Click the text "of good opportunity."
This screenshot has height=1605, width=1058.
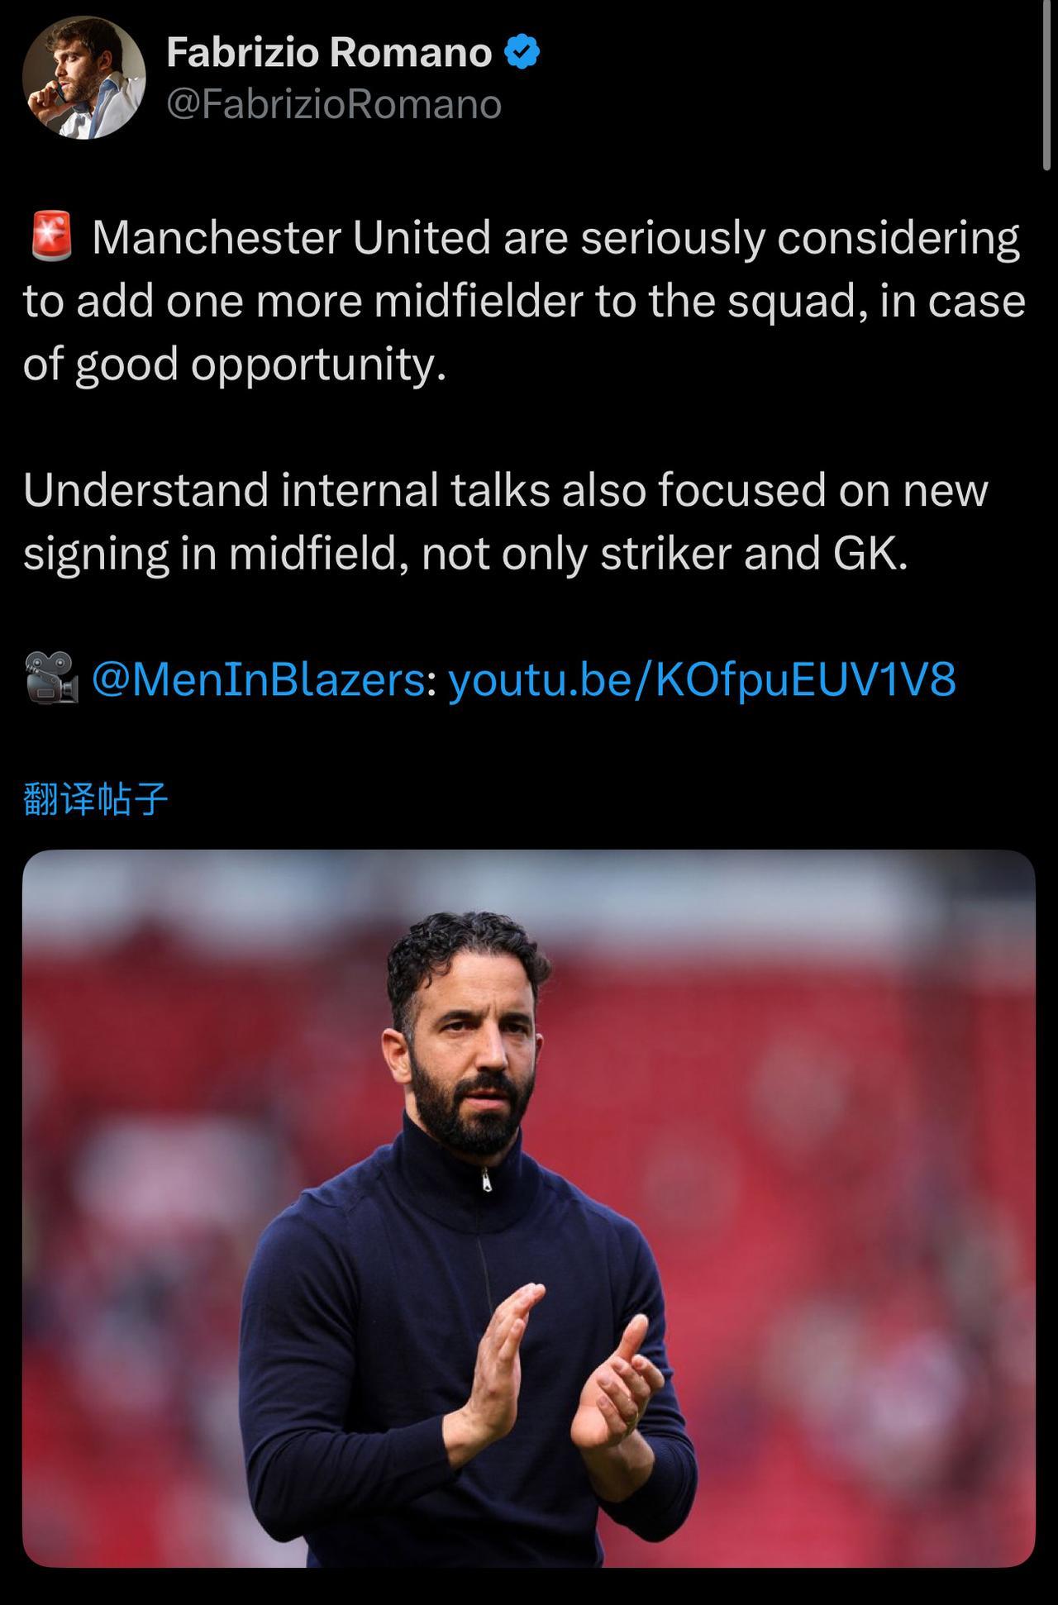[235, 364]
